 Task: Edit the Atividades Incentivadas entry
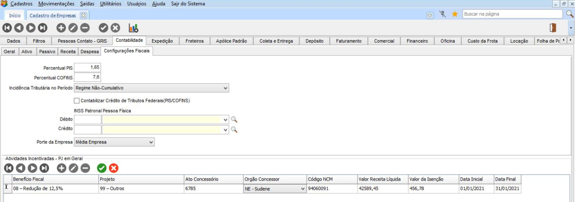pyautogui.click(x=73, y=168)
